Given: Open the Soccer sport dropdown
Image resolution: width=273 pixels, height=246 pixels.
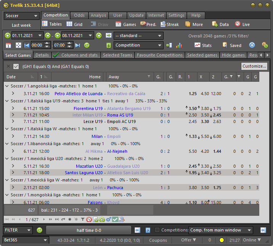Looking at the screenshot, I should pos(21,16).
